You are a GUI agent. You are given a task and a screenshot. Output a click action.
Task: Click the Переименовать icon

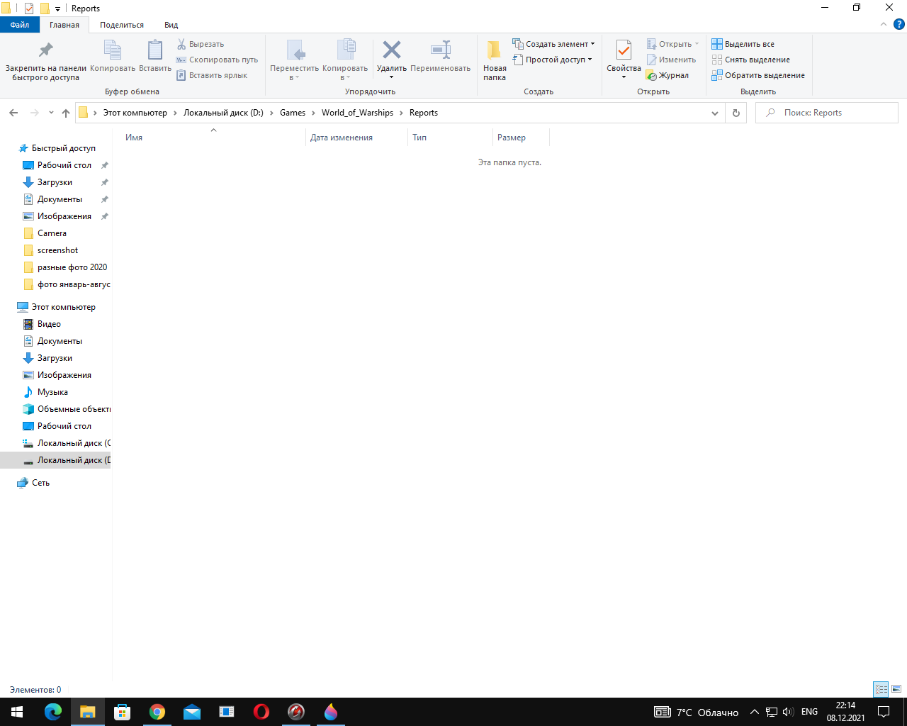click(x=441, y=50)
